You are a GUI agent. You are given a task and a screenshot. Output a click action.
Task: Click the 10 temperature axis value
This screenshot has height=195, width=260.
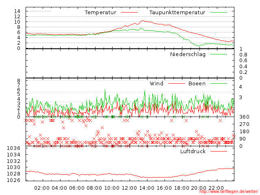tap(17, 22)
